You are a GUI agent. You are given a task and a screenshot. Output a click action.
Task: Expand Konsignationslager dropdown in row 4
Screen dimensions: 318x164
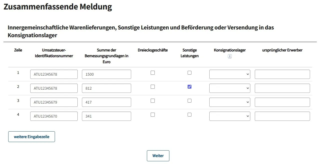click(230, 116)
